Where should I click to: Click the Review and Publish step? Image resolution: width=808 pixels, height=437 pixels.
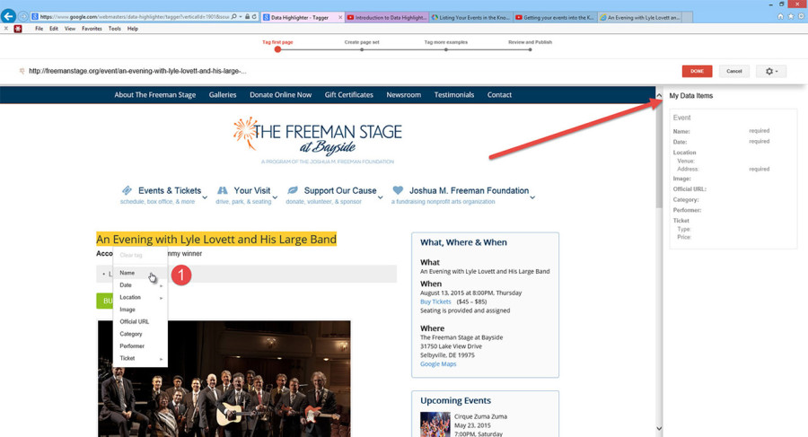530,49
